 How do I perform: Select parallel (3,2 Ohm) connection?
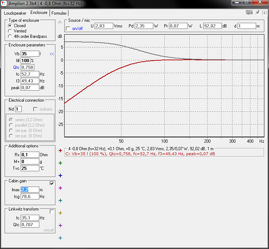tap(11, 125)
